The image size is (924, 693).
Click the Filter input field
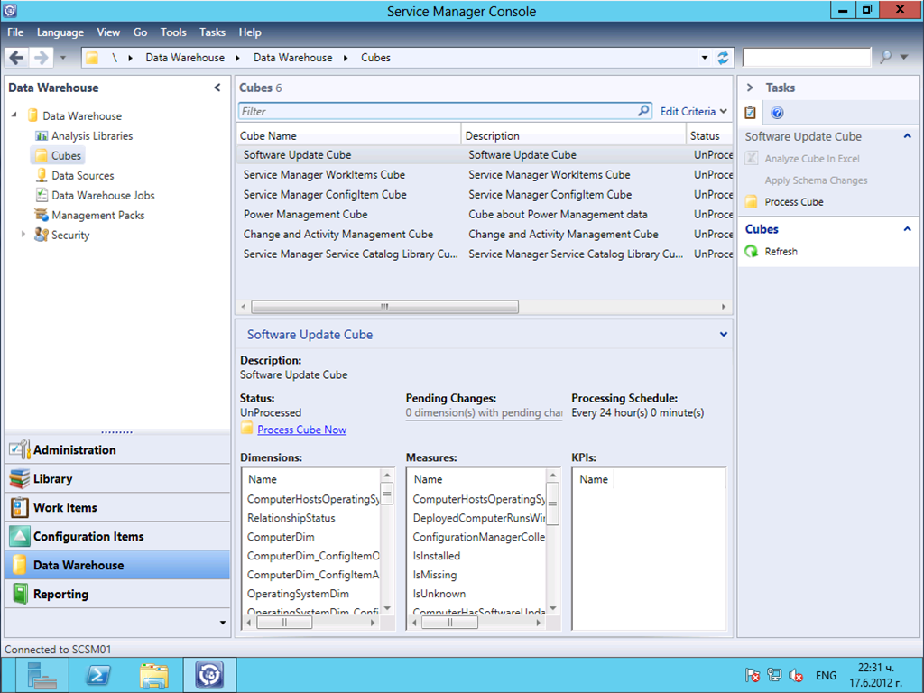click(438, 111)
